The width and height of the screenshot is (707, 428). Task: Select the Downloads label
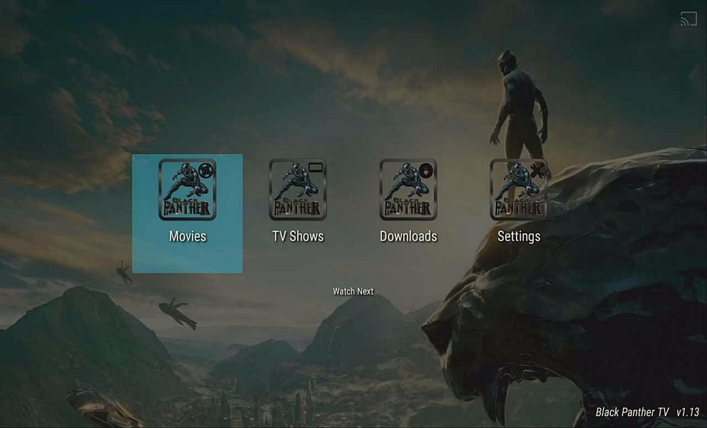(x=409, y=236)
